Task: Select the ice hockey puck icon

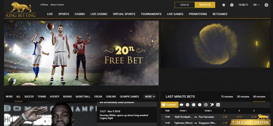Action: click(x=181, y=105)
